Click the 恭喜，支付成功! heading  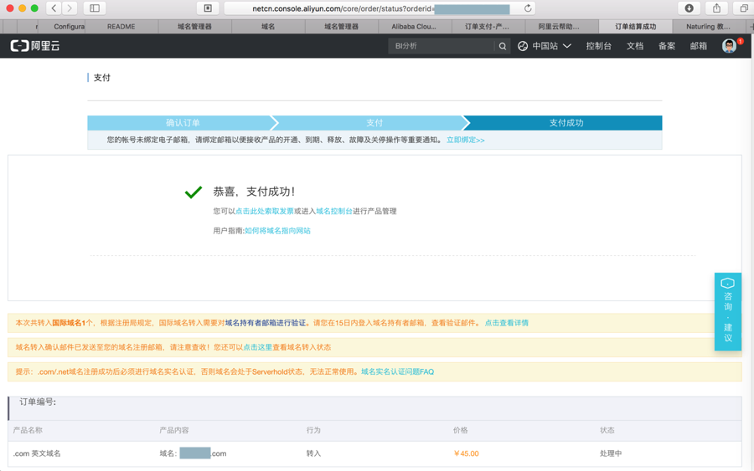point(254,192)
